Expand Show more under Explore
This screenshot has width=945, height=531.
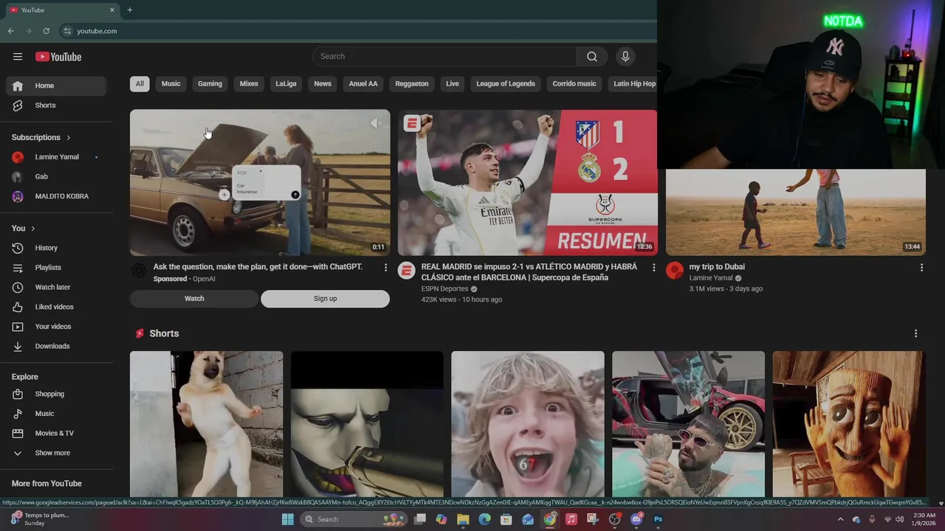click(x=56, y=453)
